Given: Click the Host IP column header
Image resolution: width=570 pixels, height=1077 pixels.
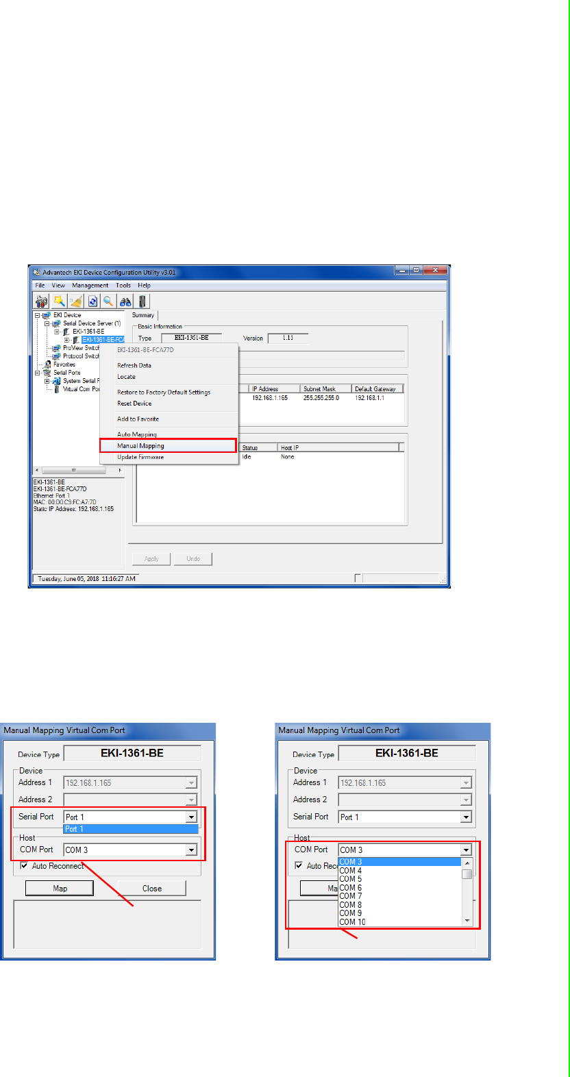Looking at the screenshot, I should (x=338, y=447).
